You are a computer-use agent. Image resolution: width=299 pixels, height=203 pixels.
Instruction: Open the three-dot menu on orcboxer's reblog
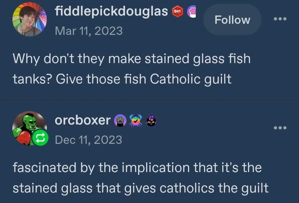(x=280, y=128)
